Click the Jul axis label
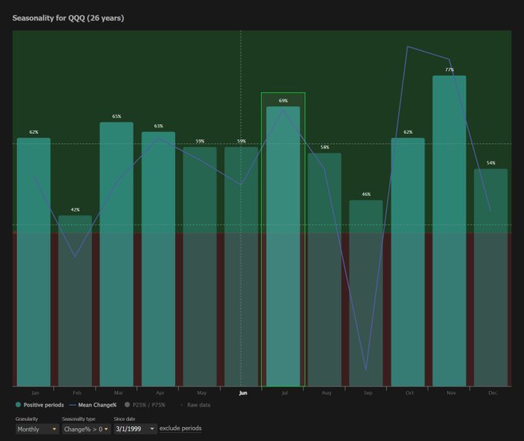524x441 pixels. pos(284,393)
